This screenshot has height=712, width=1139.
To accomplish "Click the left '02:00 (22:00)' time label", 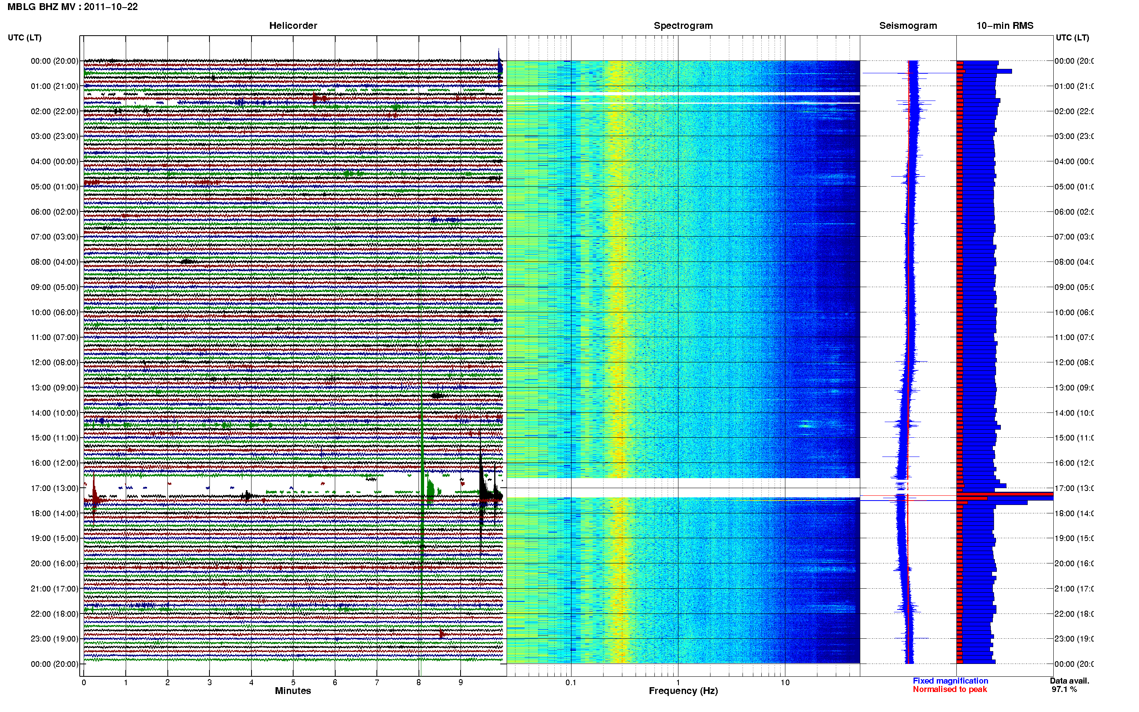I will pyautogui.click(x=54, y=112).
